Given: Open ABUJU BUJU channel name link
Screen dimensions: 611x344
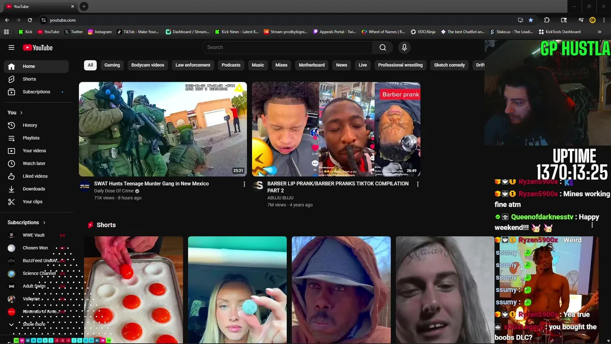Looking at the screenshot, I should coord(280,198).
